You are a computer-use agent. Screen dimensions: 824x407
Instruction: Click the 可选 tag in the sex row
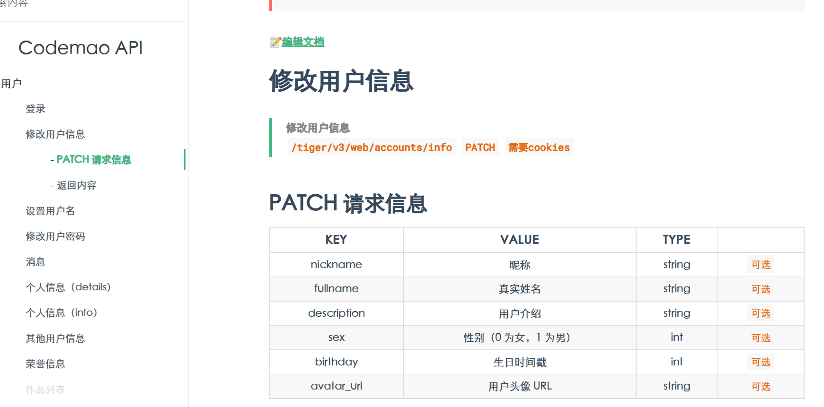click(761, 338)
